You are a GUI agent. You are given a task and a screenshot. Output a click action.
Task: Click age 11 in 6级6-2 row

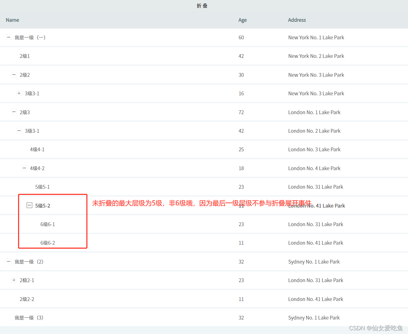[241, 243]
